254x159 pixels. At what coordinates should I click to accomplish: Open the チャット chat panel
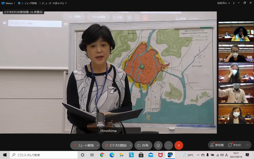[235, 145]
